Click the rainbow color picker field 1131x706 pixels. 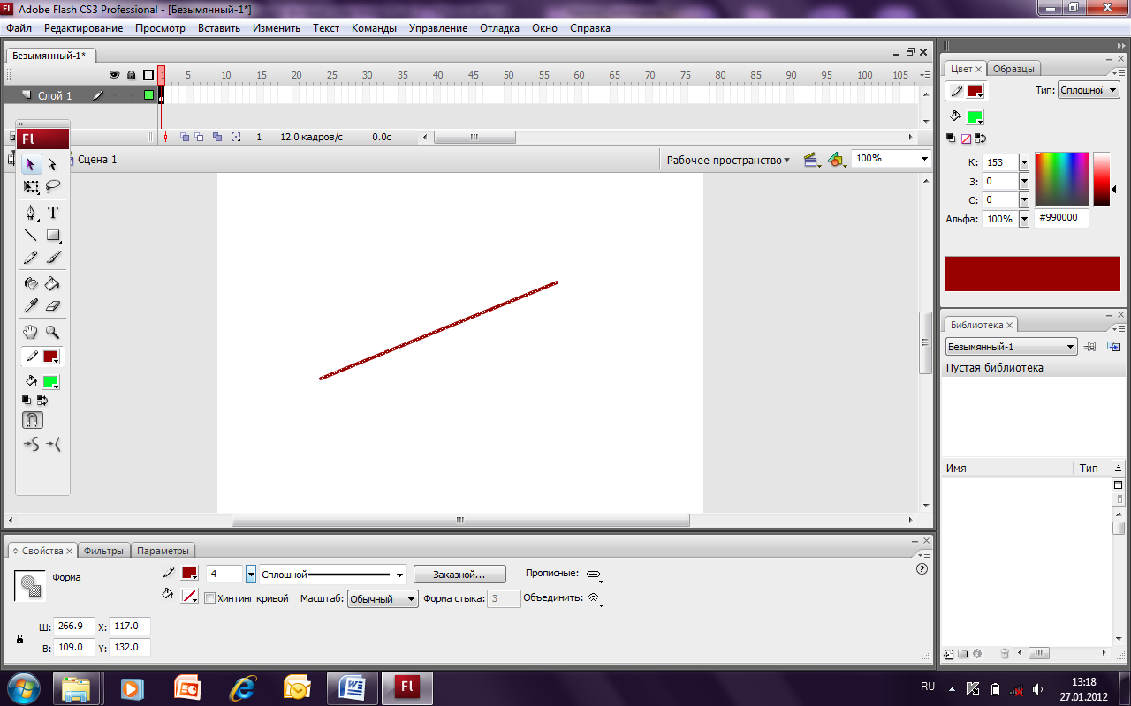1061,179
